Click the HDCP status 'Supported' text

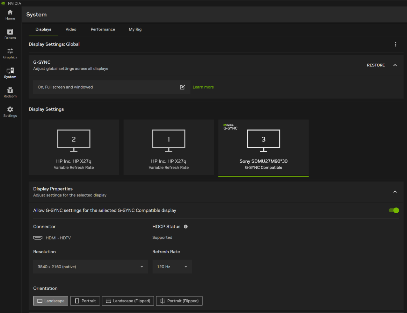click(162, 237)
